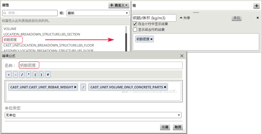Open the 组 group dropdown showing 最新

point(98,13)
